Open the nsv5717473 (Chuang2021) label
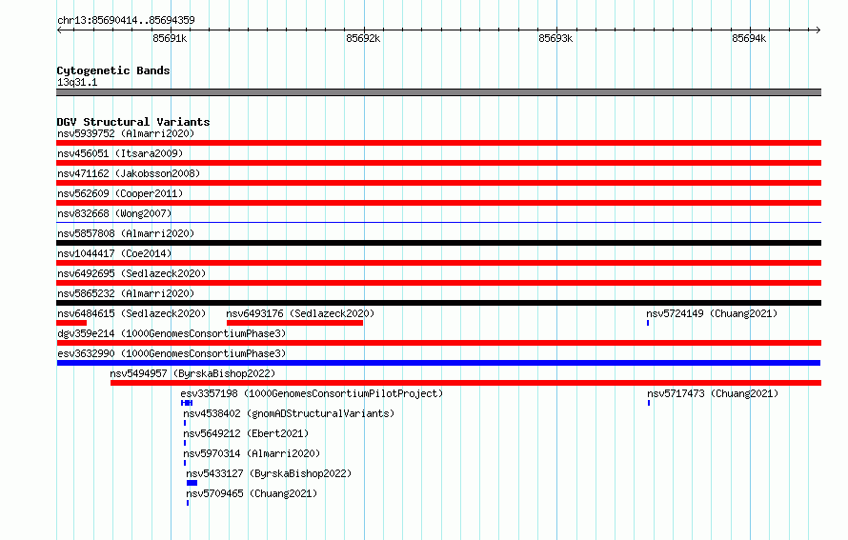 point(713,393)
